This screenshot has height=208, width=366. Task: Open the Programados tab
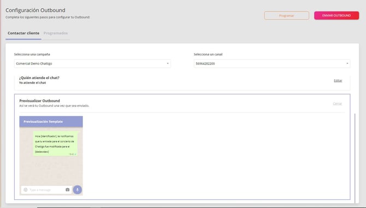coord(56,33)
